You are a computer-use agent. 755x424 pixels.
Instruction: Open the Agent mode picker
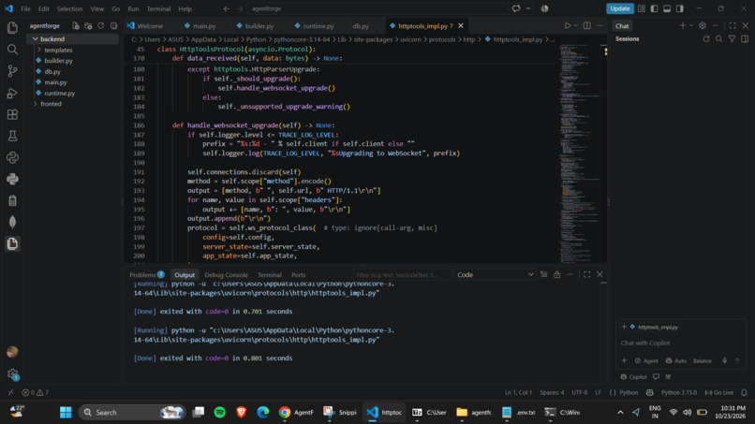coord(646,360)
